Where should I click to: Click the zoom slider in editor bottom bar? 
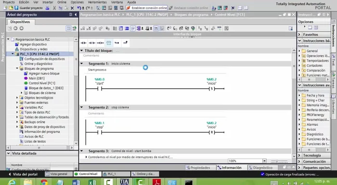279,161
